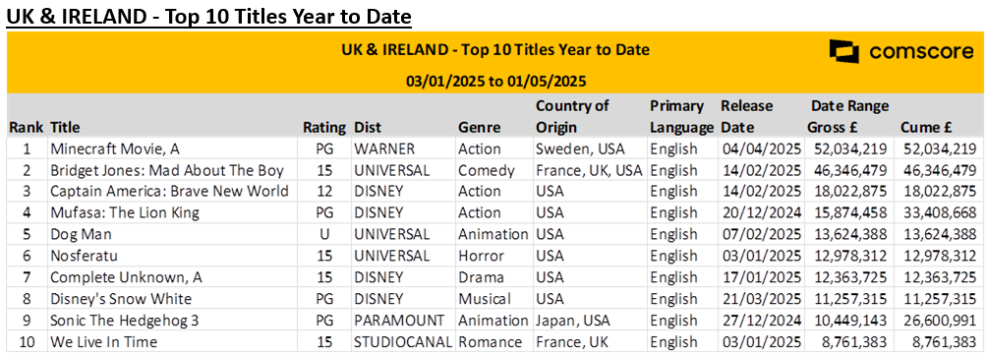This screenshot has width=986, height=355.
Task: Select Captain America: Brave New World cell
Action: (x=169, y=192)
